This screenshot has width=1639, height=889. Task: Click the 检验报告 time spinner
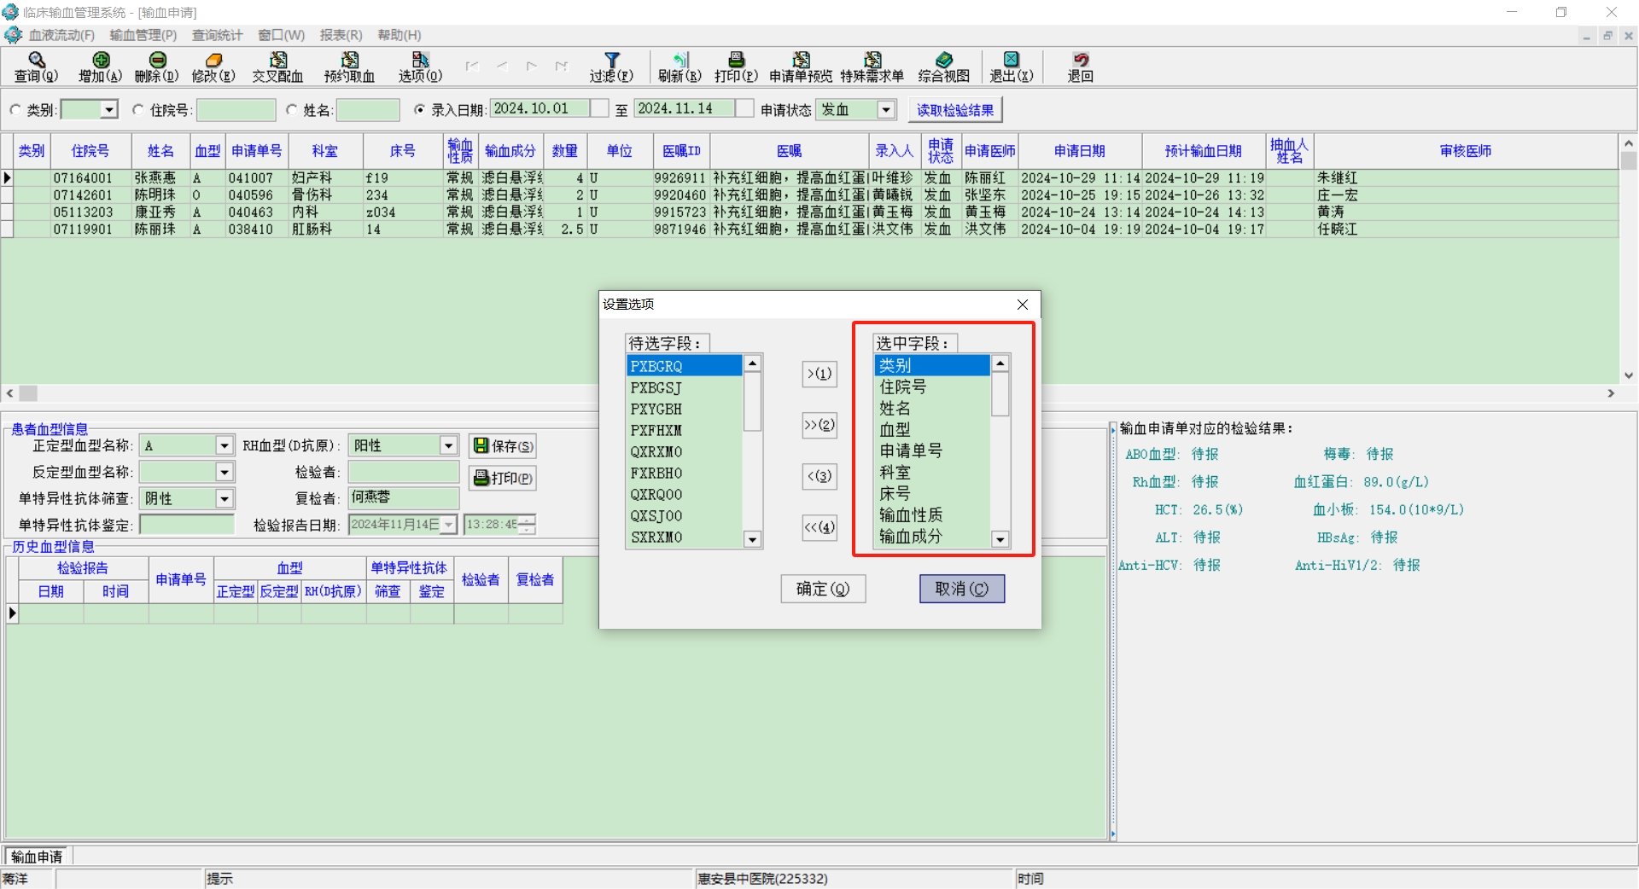point(528,525)
